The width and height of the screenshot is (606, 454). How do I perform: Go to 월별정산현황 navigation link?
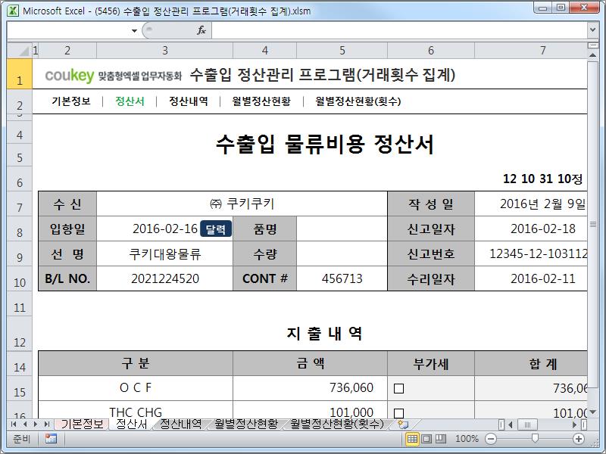pos(261,101)
